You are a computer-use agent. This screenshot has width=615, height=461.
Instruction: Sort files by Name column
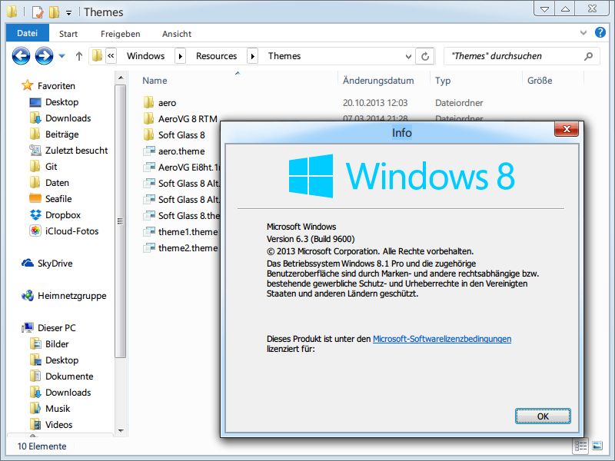[155, 81]
